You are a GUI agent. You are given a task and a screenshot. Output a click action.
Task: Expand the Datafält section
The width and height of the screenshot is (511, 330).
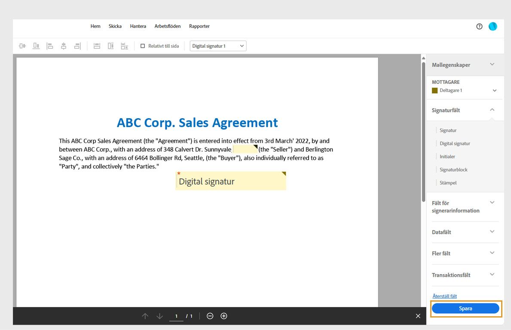(x=465, y=232)
